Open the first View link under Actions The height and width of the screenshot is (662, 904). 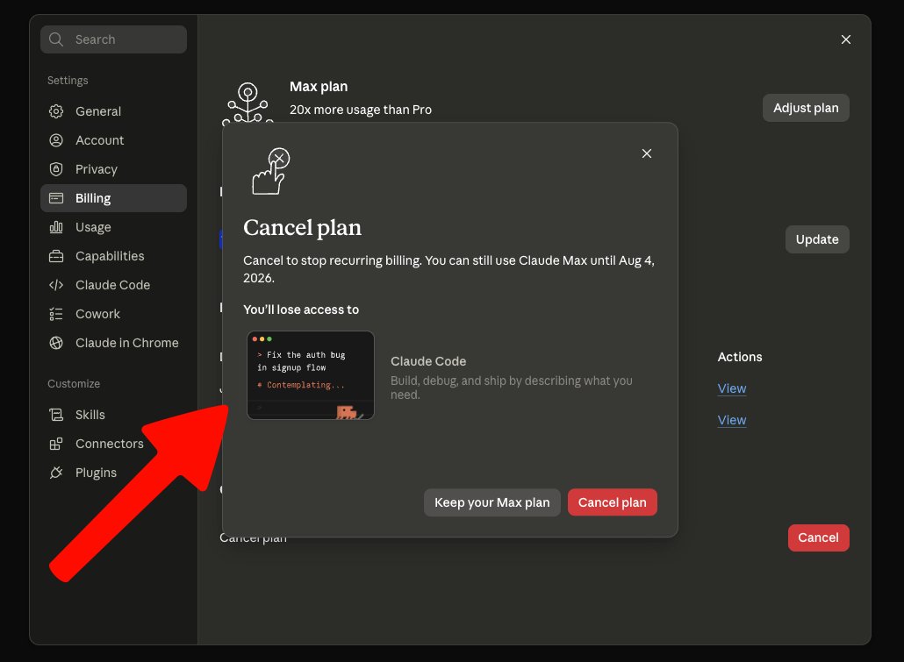tap(732, 388)
